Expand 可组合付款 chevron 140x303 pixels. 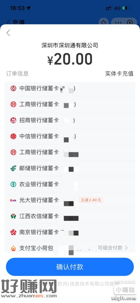(x=126, y=248)
